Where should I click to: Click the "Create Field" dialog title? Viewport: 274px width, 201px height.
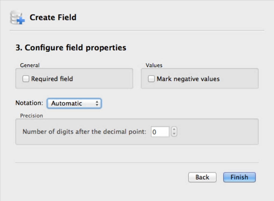pyautogui.click(x=53, y=17)
